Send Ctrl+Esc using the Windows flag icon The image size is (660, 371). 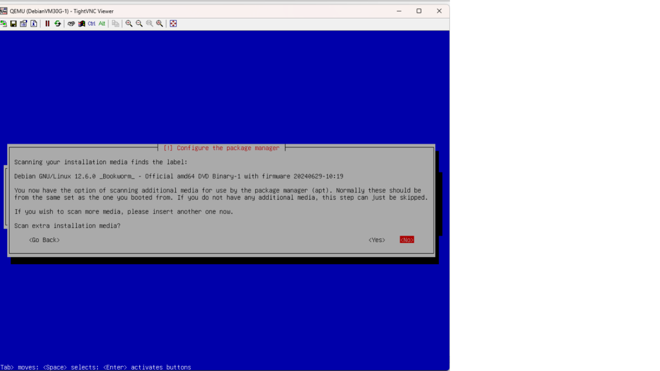[81, 24]
